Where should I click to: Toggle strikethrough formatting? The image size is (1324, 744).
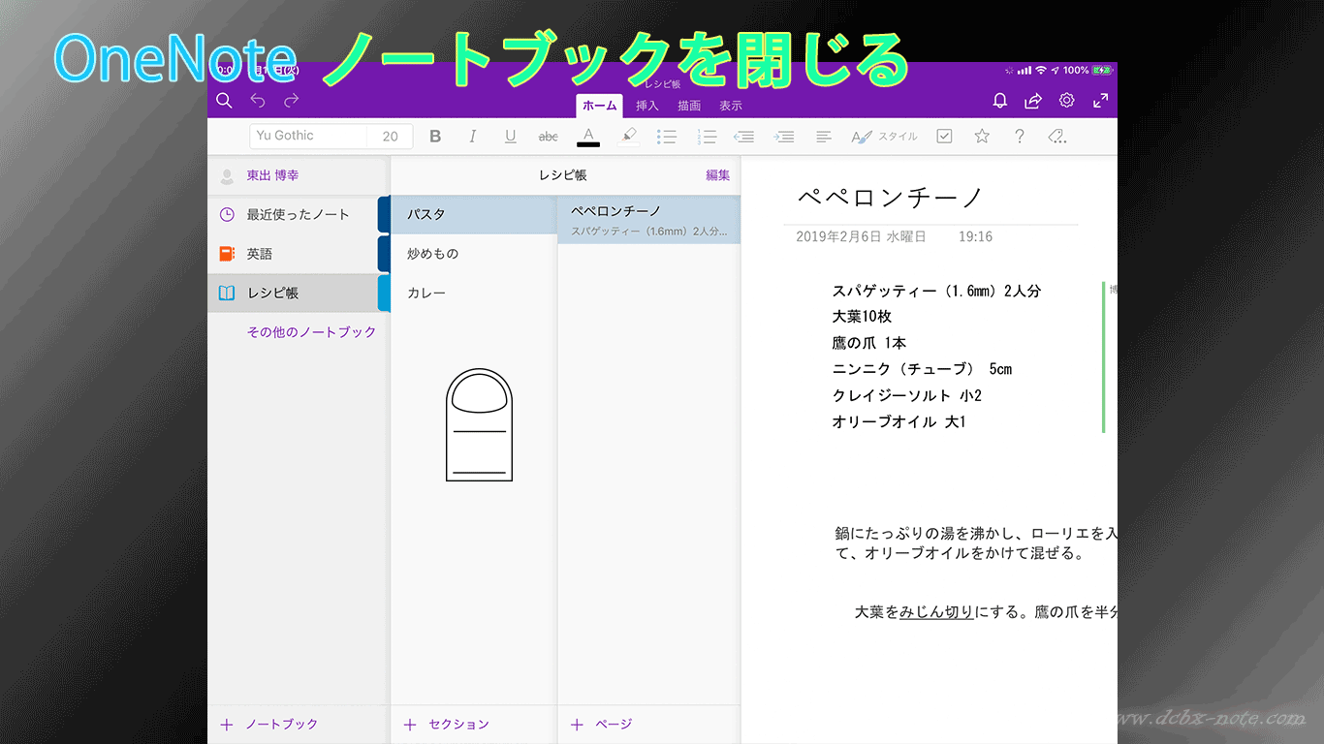click(549, 137)
